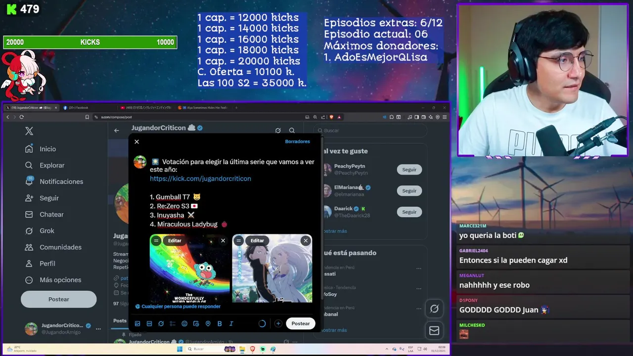Toggle italic text formatting
Image resolution: width=633 pixels, height=356 pixels.
pyautogui.click(x=231, y=323)
